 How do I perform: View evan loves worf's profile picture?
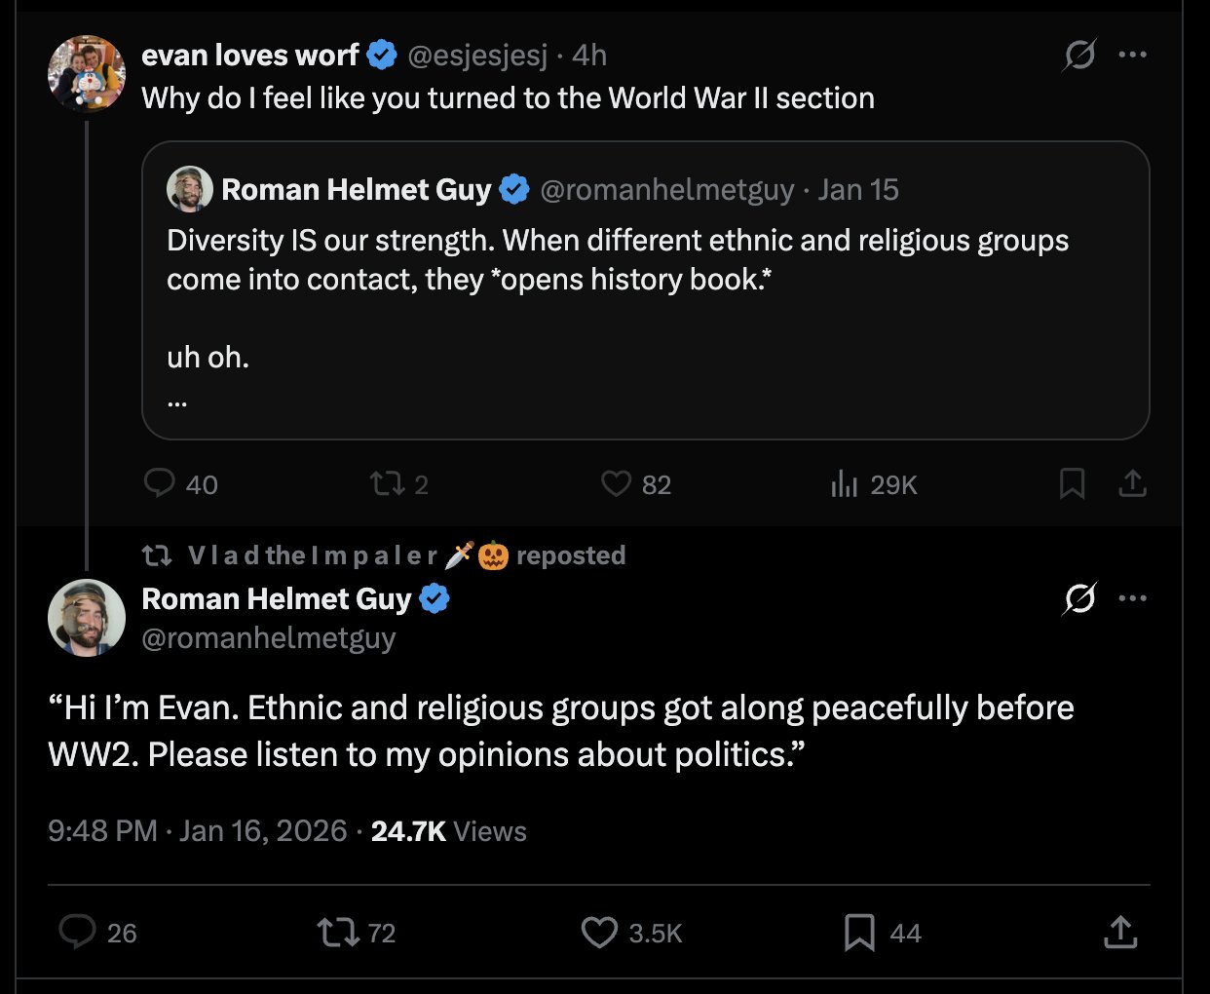[x=87, y=74]
